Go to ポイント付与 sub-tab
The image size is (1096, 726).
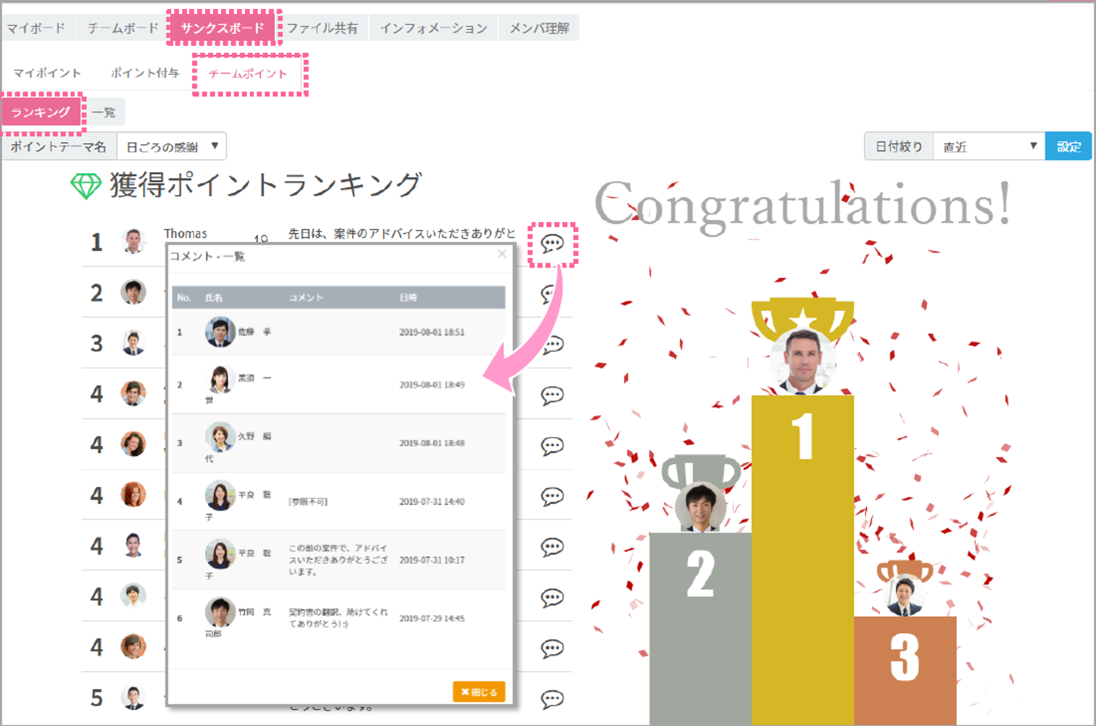(145, 73)
